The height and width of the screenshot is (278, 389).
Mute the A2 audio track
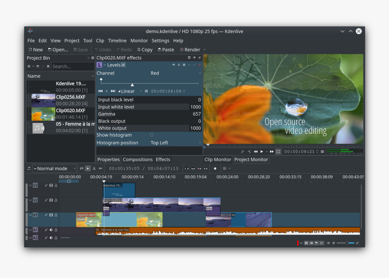click(x=51, y=238)
